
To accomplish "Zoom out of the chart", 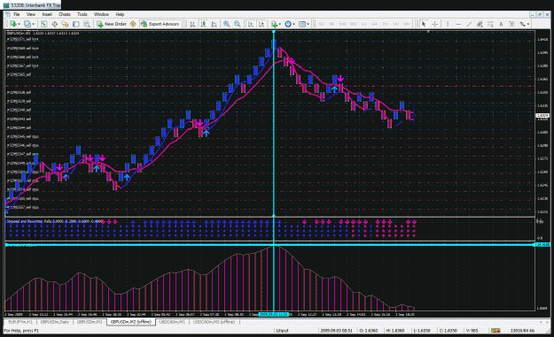I will click(x=237, y=24).
